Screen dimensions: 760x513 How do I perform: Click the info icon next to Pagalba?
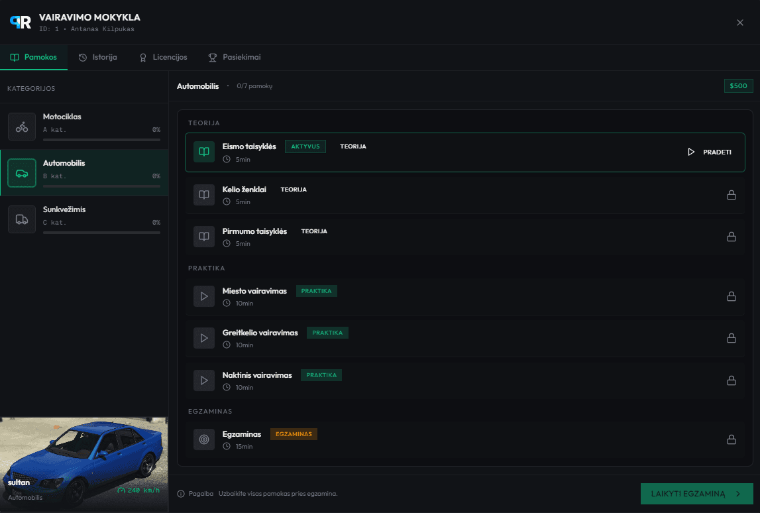point(181,494)
